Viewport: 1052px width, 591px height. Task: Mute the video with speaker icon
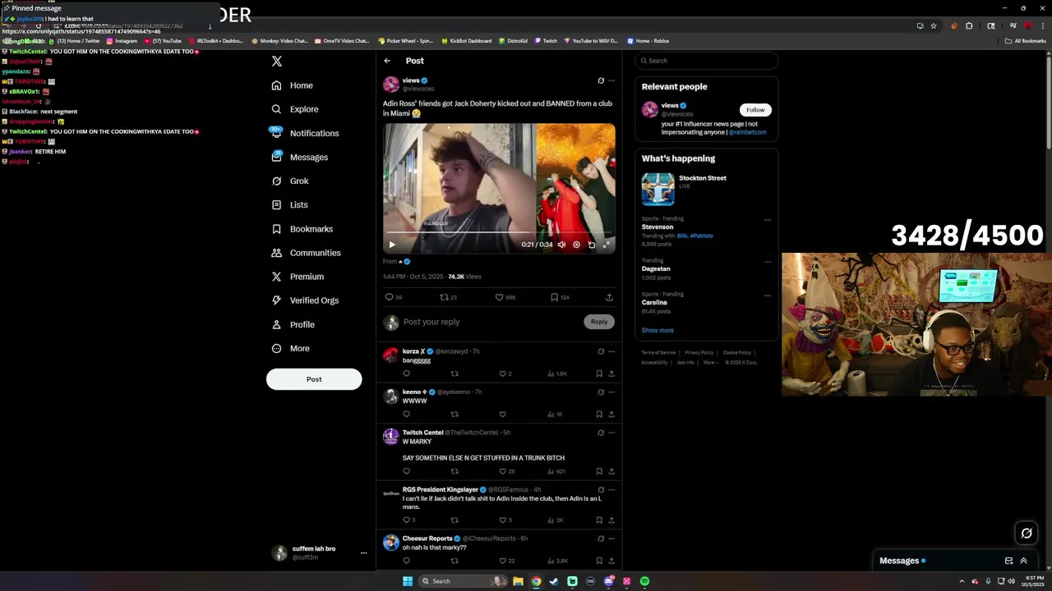(x=561, y=245)
